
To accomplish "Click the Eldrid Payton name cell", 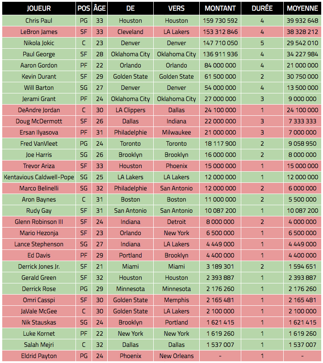I will point(39,356).
